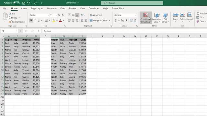
Task: Open the Format cells button
Action: (x=190, y=18)
